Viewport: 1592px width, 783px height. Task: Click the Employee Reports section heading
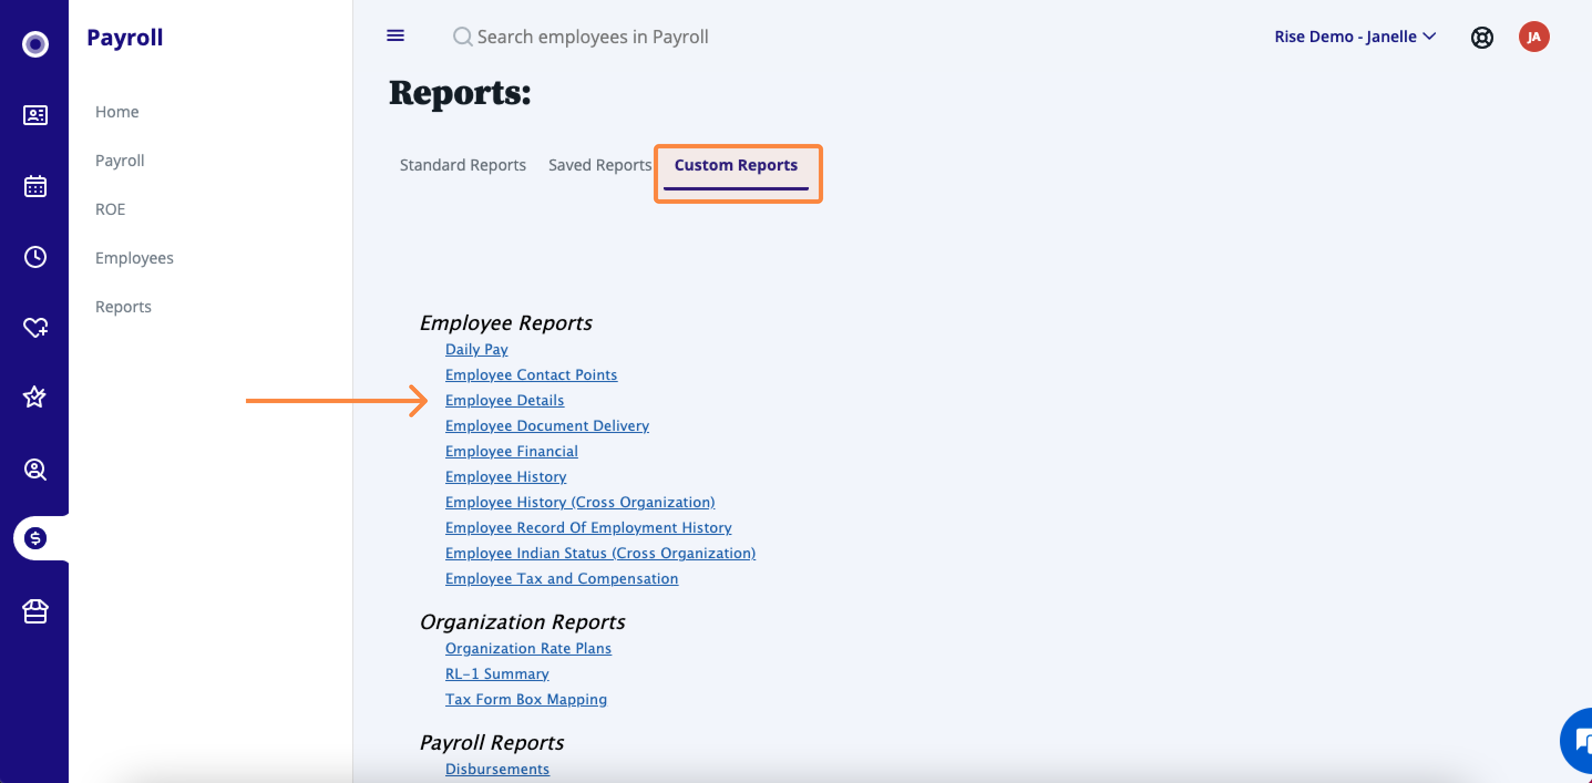(x=506, y=323)
